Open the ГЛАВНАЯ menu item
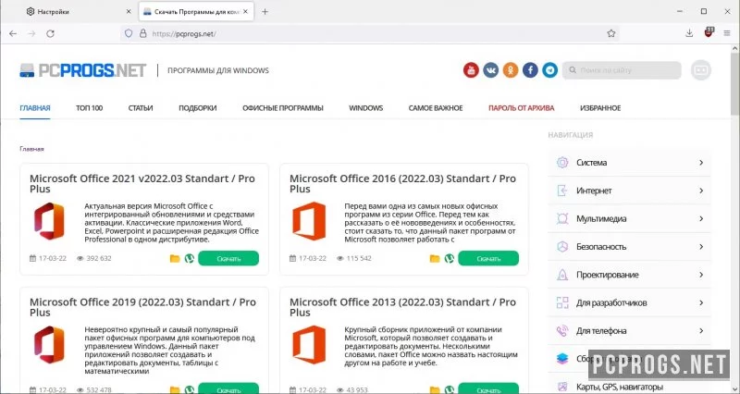This screenshot has height=394, width=740. [x=35, y=108]
